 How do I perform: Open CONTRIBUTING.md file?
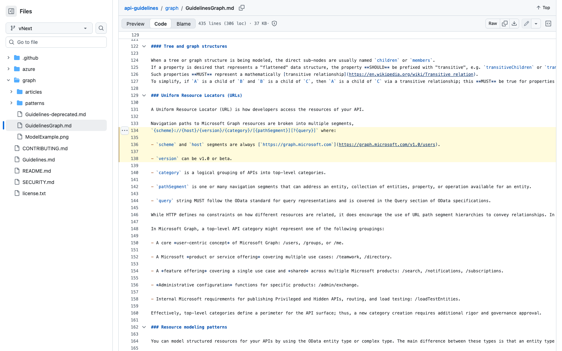pyautogui.click(x=45, y=148)
